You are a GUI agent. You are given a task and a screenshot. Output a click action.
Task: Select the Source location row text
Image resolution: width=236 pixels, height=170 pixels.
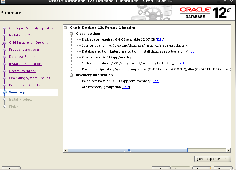(137, 45)
